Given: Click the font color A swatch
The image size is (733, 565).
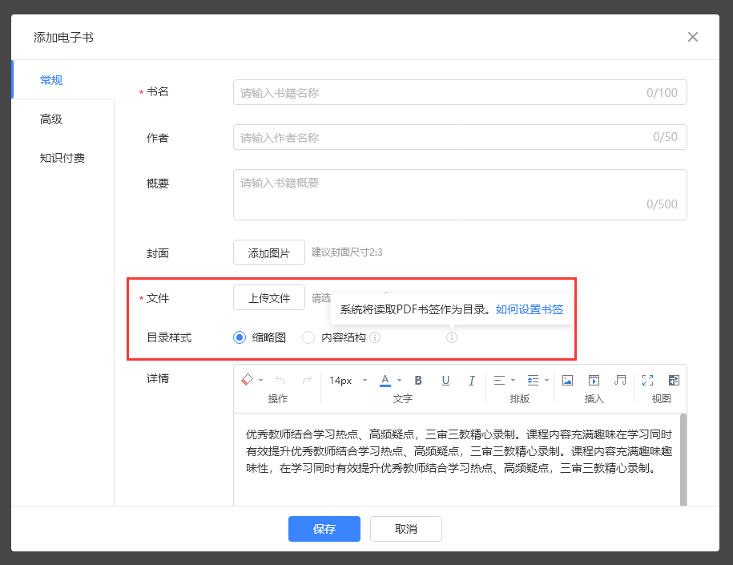Looking at the screenshot, I should [x=385, y=380].
